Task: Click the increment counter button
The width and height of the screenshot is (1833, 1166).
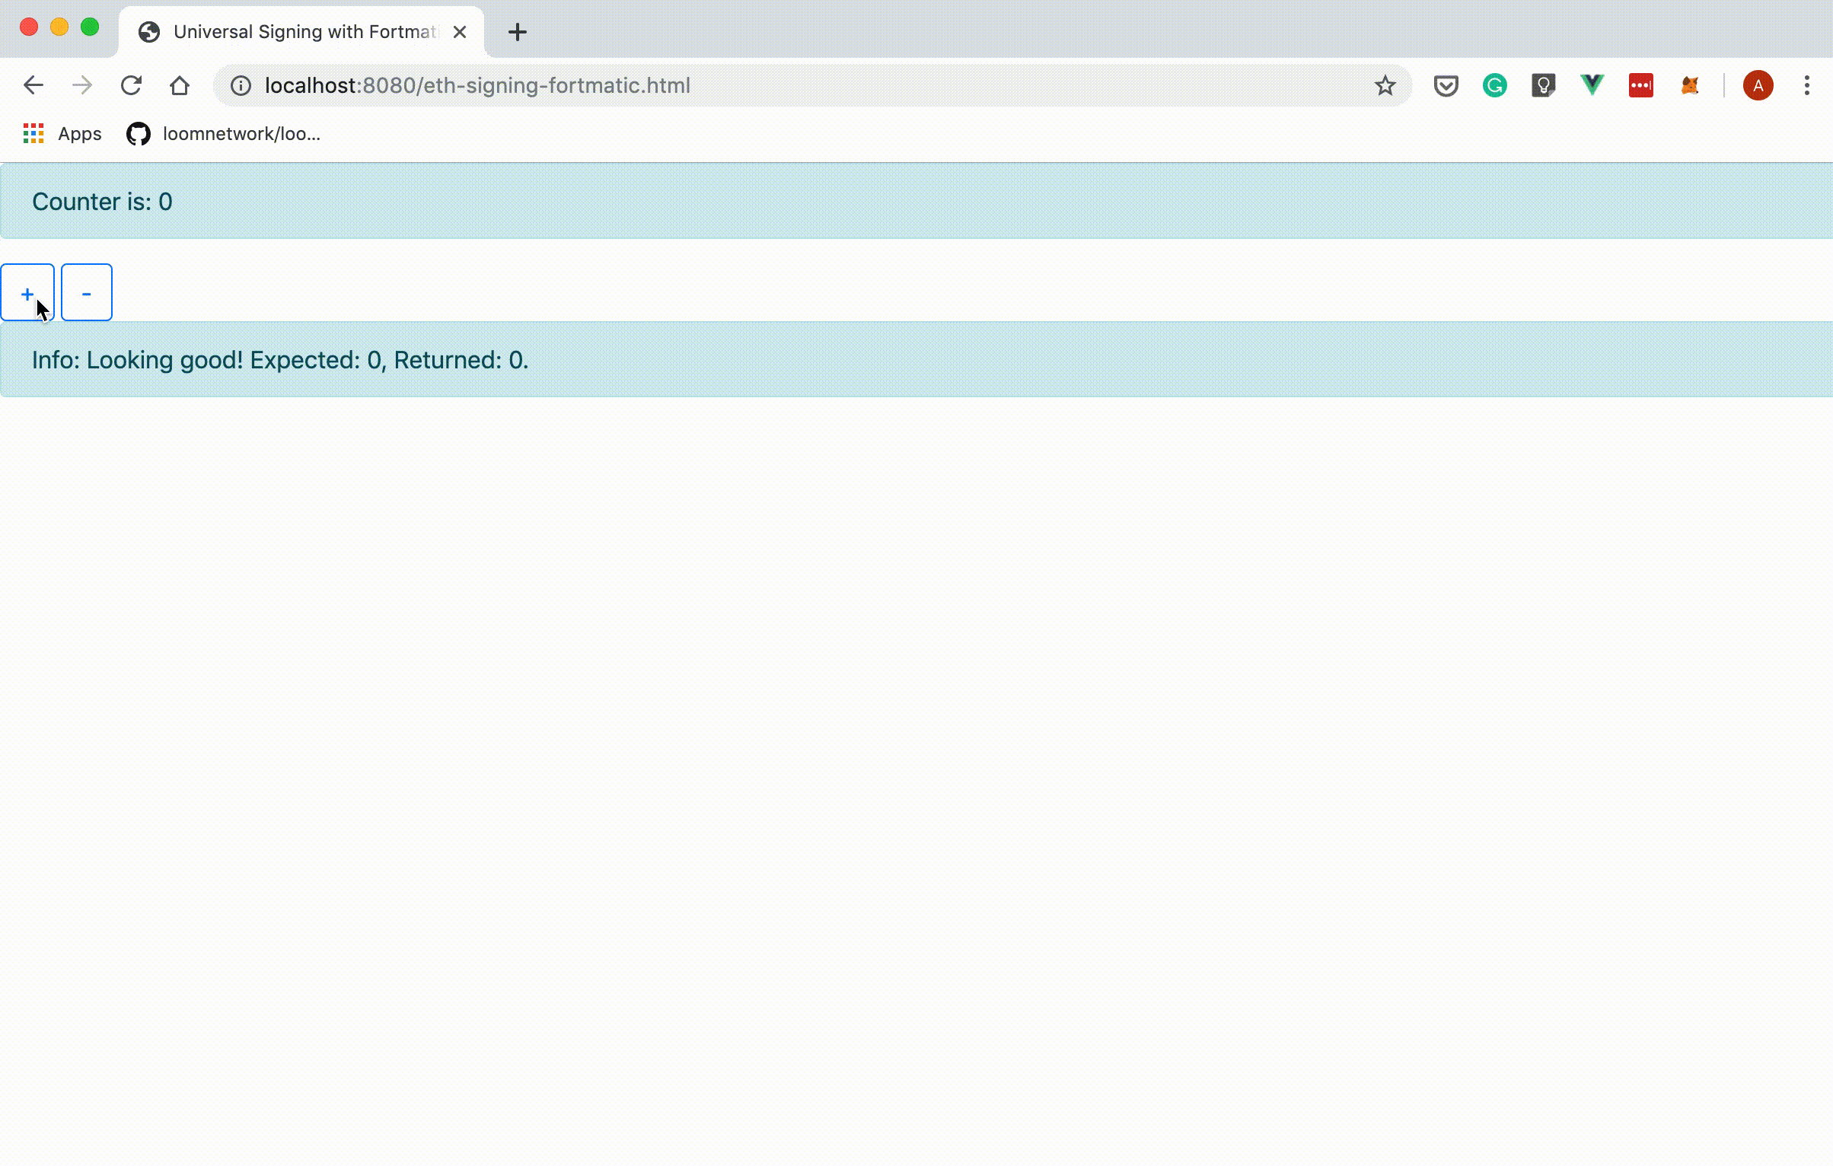Action: pyautogui.click(x=27, y=291)
